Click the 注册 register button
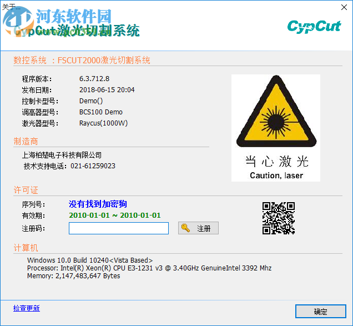The image size is (353, 326). click(198, 228)
